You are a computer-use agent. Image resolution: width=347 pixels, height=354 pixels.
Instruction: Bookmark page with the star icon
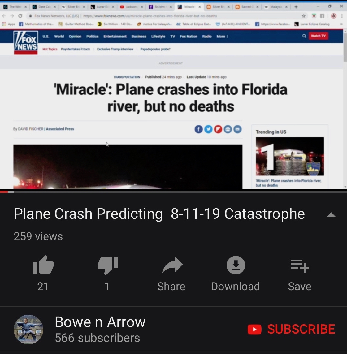click(x=304, y=16)
